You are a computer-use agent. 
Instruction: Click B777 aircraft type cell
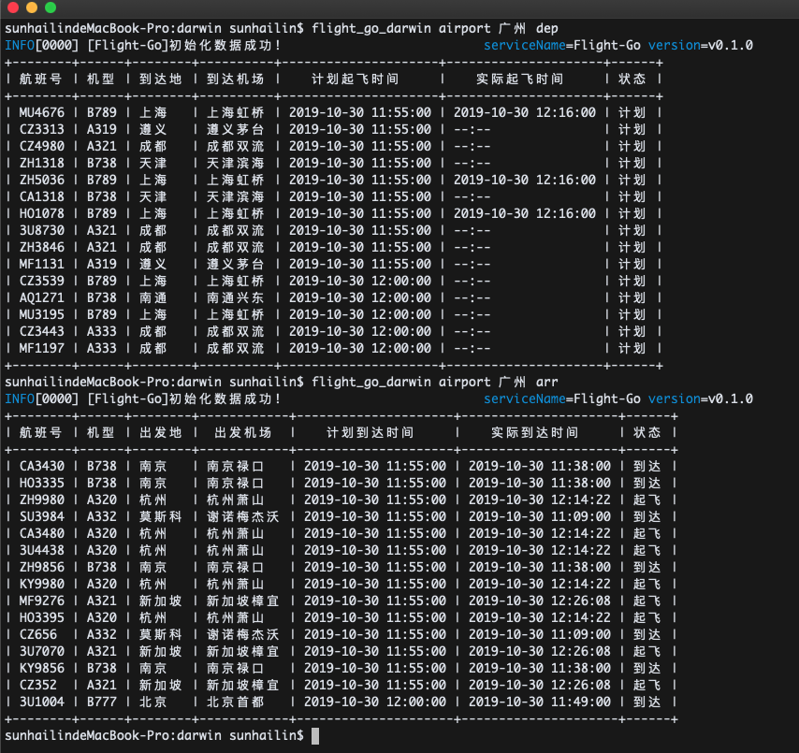101,702
